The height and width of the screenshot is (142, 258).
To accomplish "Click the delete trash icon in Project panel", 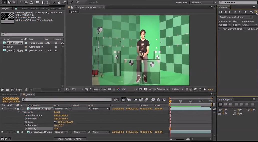I will coord(26,90).
